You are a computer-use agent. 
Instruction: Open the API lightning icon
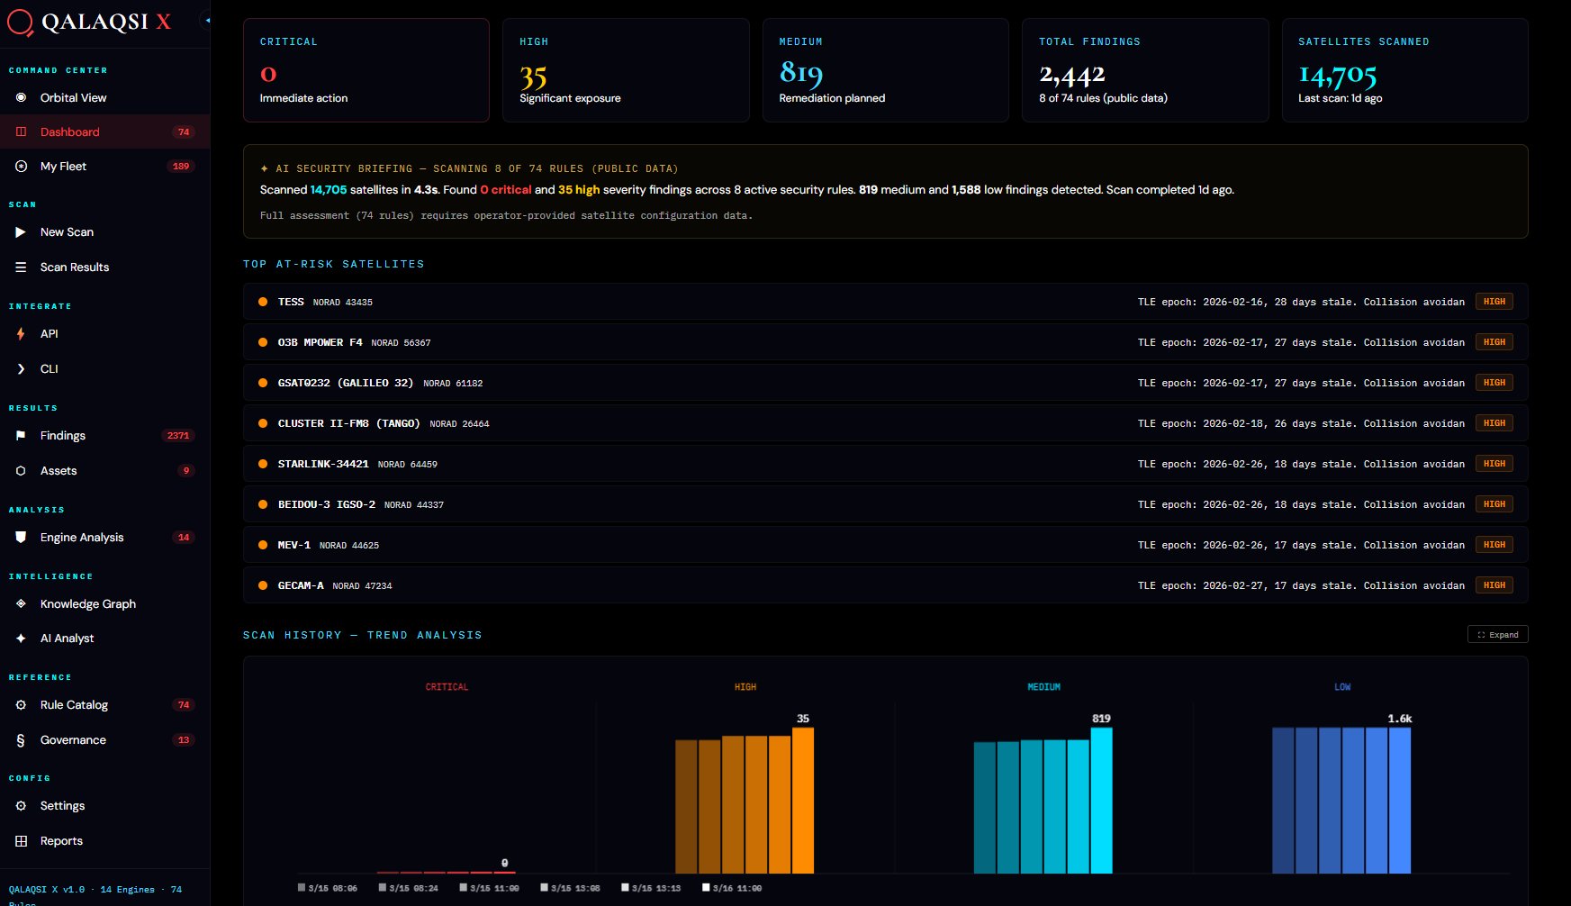[19, 333]
